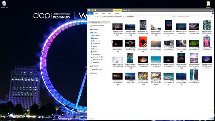215x121 pixels.
Task: Go up one folder level with the up arrow
Action: pos(98,16)
